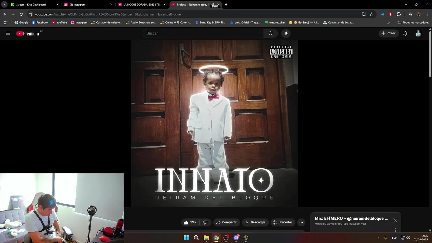Open the Get Emoji bookmark
432x243 pixels.
tap(304, 23)
